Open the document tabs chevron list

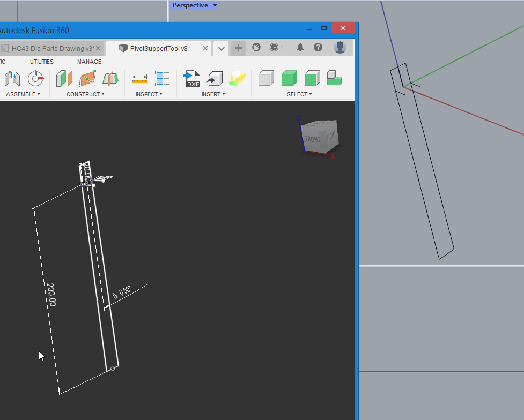221,48
